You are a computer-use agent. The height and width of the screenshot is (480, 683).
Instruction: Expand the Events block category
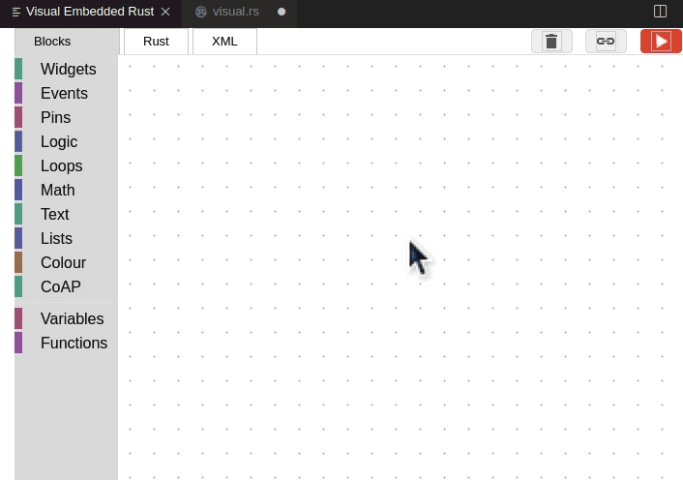coord(64,94)
